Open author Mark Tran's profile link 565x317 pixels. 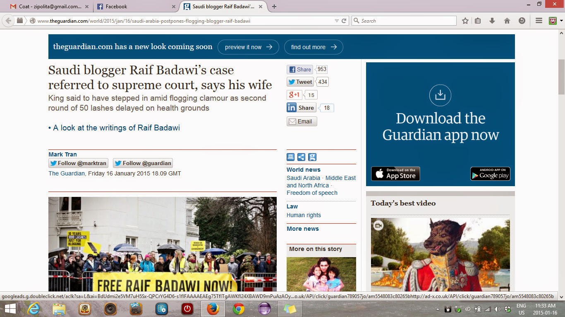pos(62,154)
